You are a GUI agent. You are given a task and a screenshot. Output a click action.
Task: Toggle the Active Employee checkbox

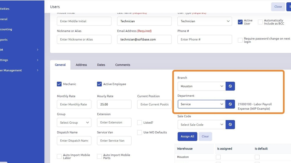[99, 84]
